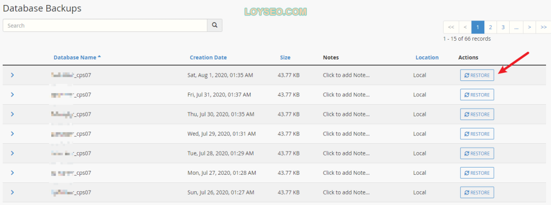The image size is (551, 205).
Task: Sort by Creation Date column
Action: 208,57
